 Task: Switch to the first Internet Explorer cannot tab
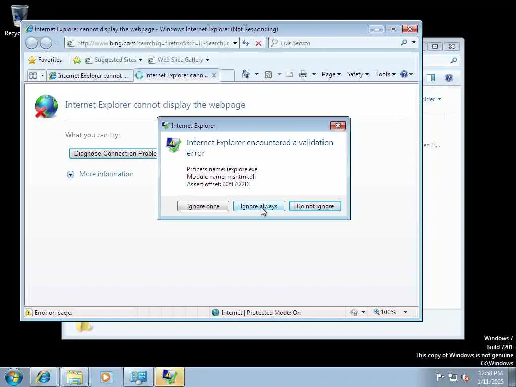click(x=90, y=76)
